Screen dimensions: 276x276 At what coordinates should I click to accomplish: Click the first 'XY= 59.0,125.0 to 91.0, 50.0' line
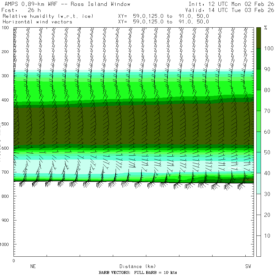tap(163, 16)
